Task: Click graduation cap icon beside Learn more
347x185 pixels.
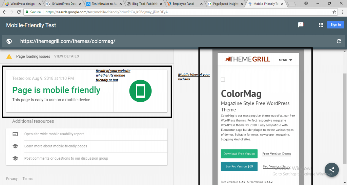Action: coord(15,146)
